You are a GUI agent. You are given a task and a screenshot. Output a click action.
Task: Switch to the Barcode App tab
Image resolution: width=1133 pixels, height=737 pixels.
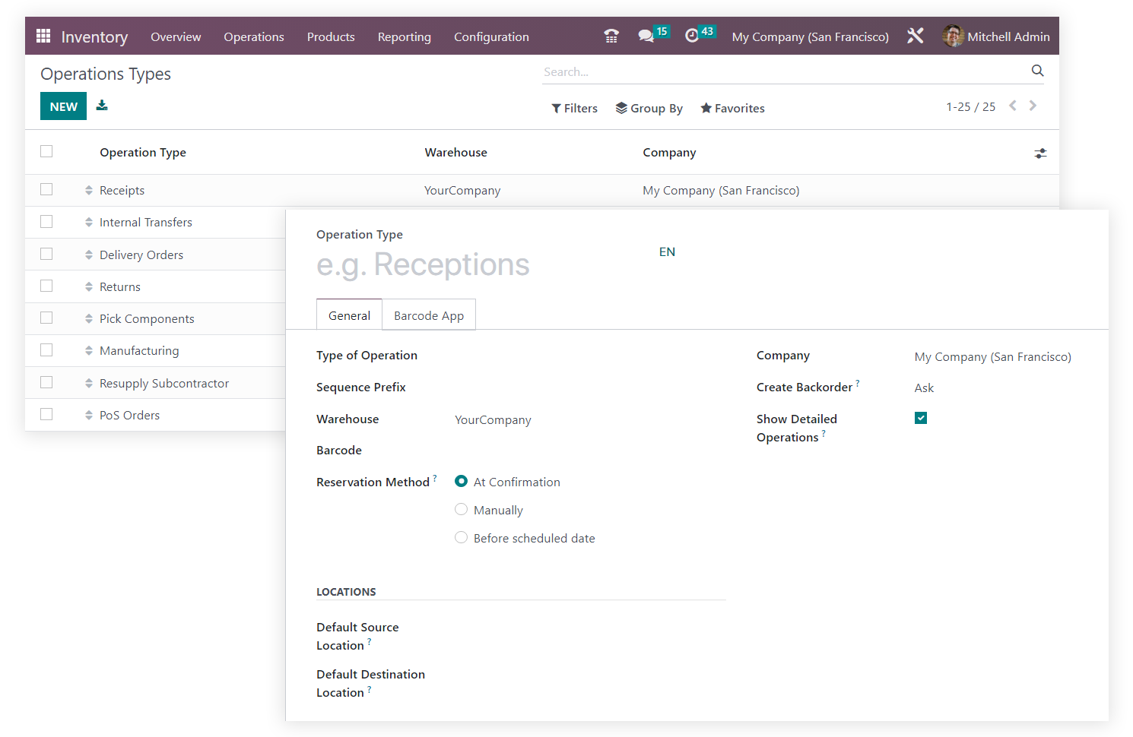point(428,315)
